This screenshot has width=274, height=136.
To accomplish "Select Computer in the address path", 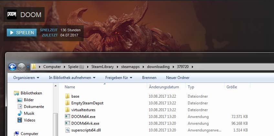I will click(x=52, y=67).
